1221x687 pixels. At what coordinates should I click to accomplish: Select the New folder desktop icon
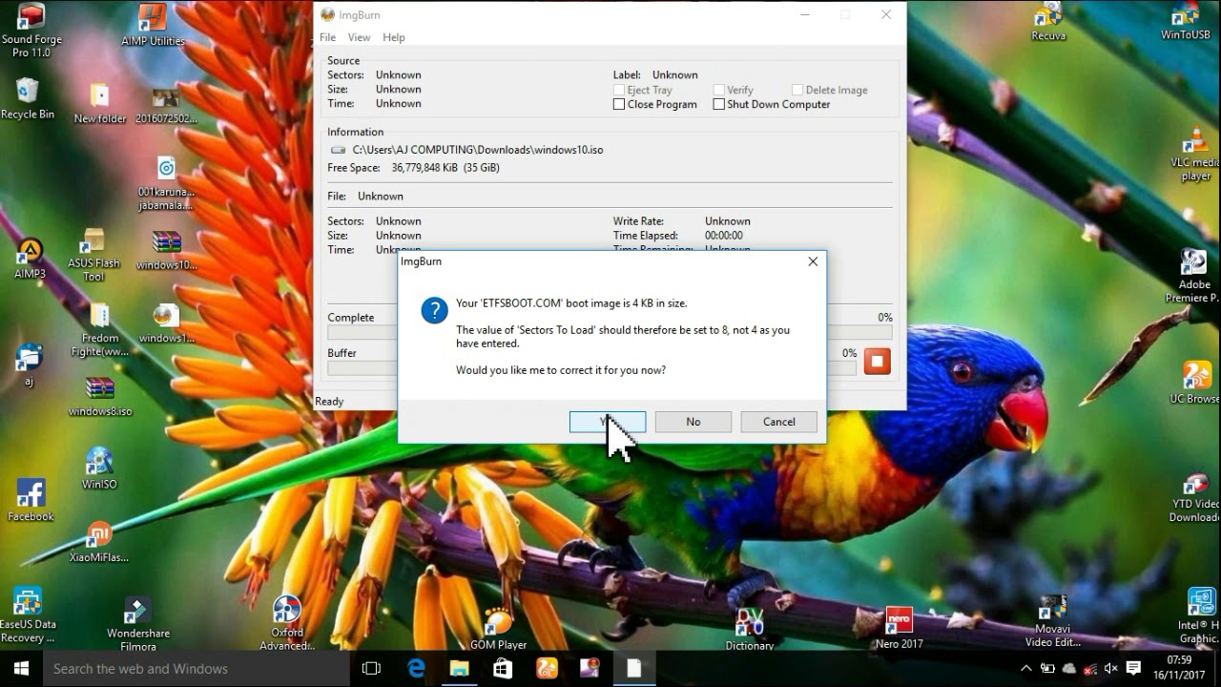tap(99, 103)
